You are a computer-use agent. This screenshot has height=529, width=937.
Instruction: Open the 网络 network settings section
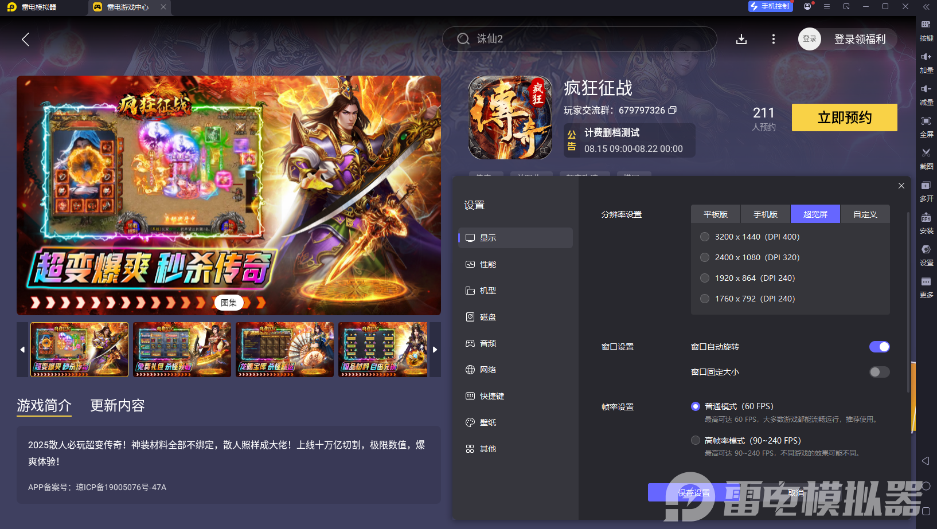[488, 370]
